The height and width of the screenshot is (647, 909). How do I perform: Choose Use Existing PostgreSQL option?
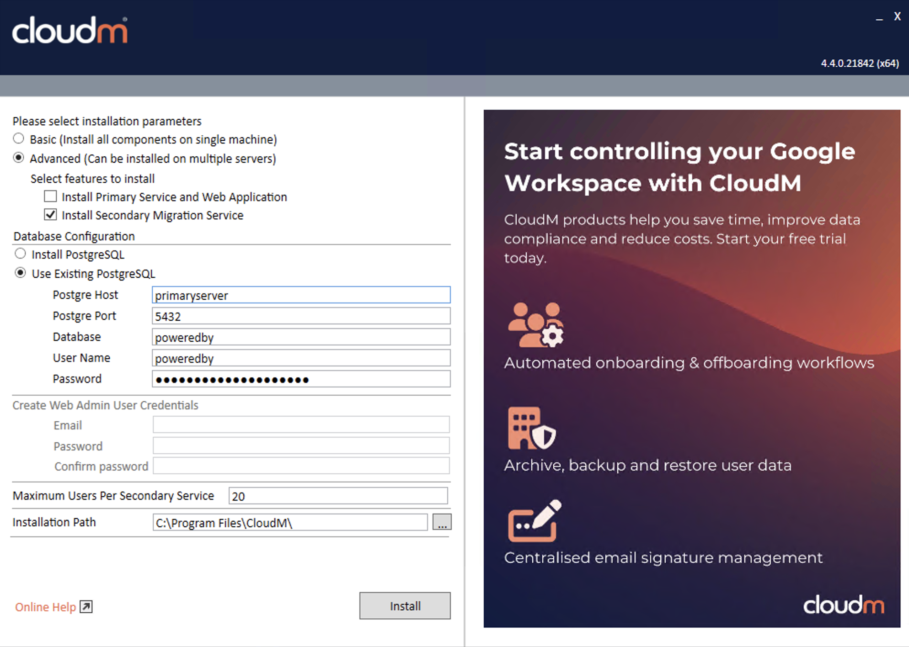20,273
